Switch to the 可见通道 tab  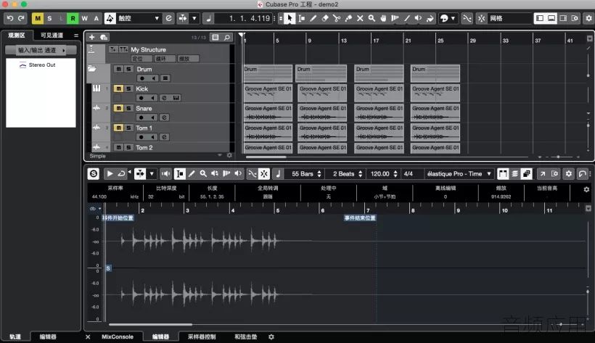pyautogui.click(x=52, y=36)
